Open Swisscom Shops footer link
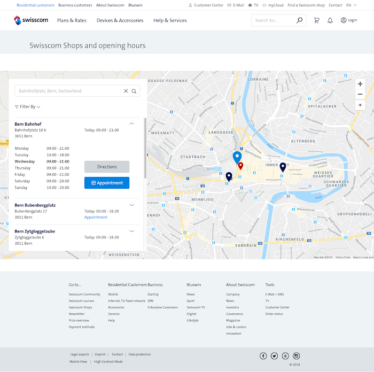The image size is (374, 372). 80,307
